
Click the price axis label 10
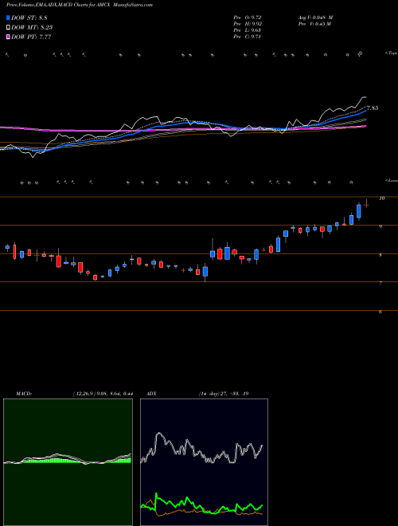[381, 198]
